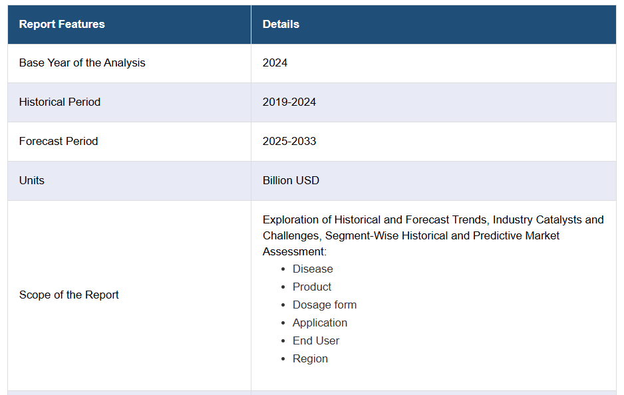
Task: Select the Product bullet item
Action: tap(312, 287)
